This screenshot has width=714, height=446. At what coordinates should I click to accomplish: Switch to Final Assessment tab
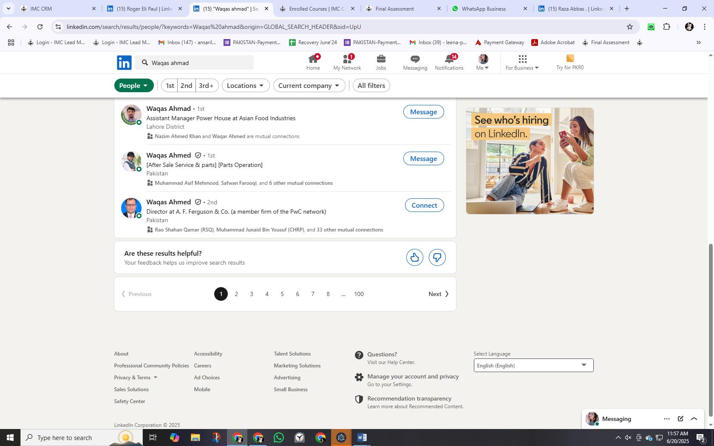403,8
